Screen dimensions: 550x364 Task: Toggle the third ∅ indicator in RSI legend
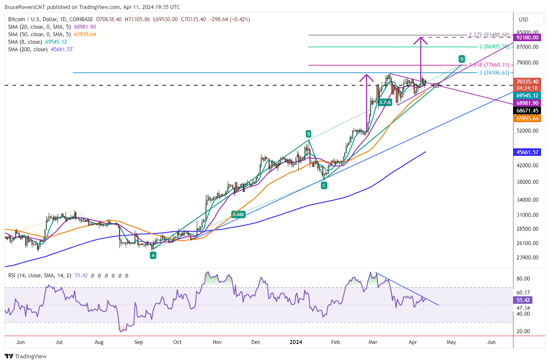pos(106,276)
